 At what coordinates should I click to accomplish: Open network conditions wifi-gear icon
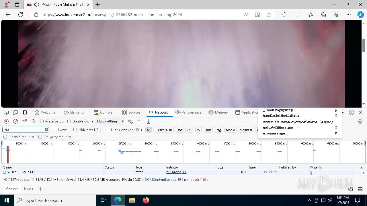(x=130, y=121)
